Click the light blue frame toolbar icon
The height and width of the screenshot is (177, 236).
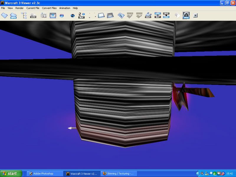click(x=101, y=15)
